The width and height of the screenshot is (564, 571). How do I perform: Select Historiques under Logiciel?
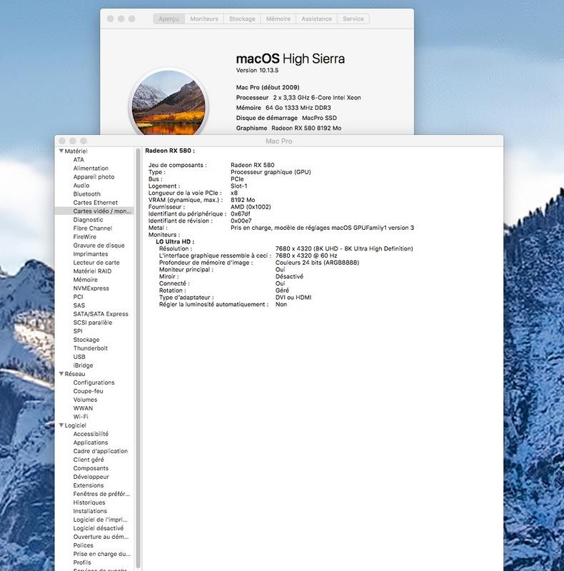(x=89, y=502)
